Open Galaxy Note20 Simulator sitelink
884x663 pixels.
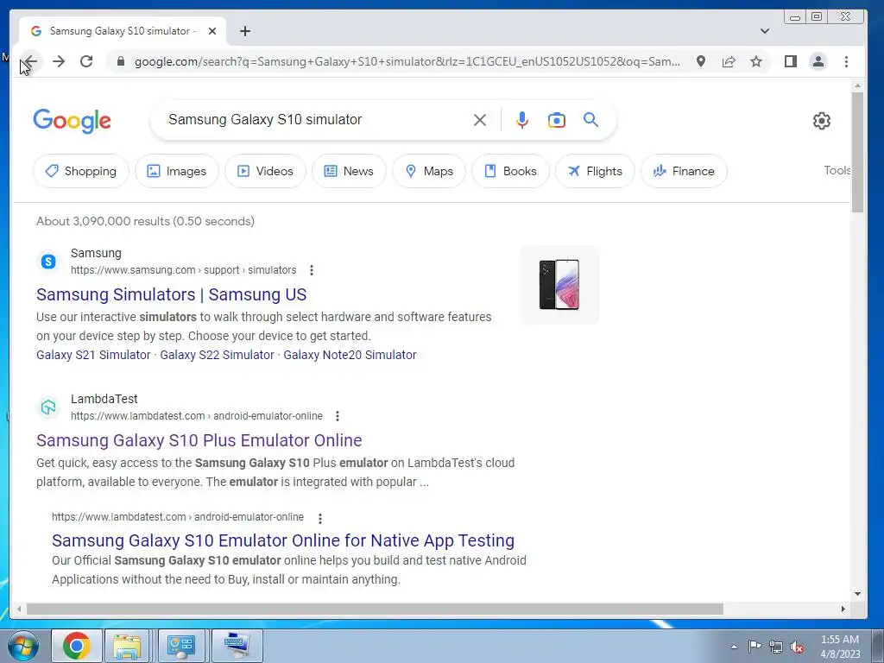click(x=350, y=355)
